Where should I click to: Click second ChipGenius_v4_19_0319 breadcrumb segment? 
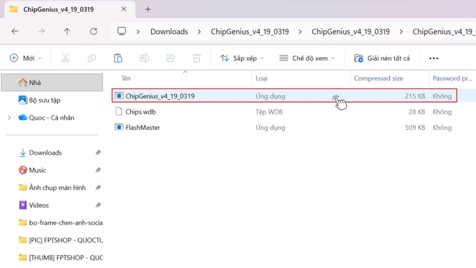click(350, 32)
